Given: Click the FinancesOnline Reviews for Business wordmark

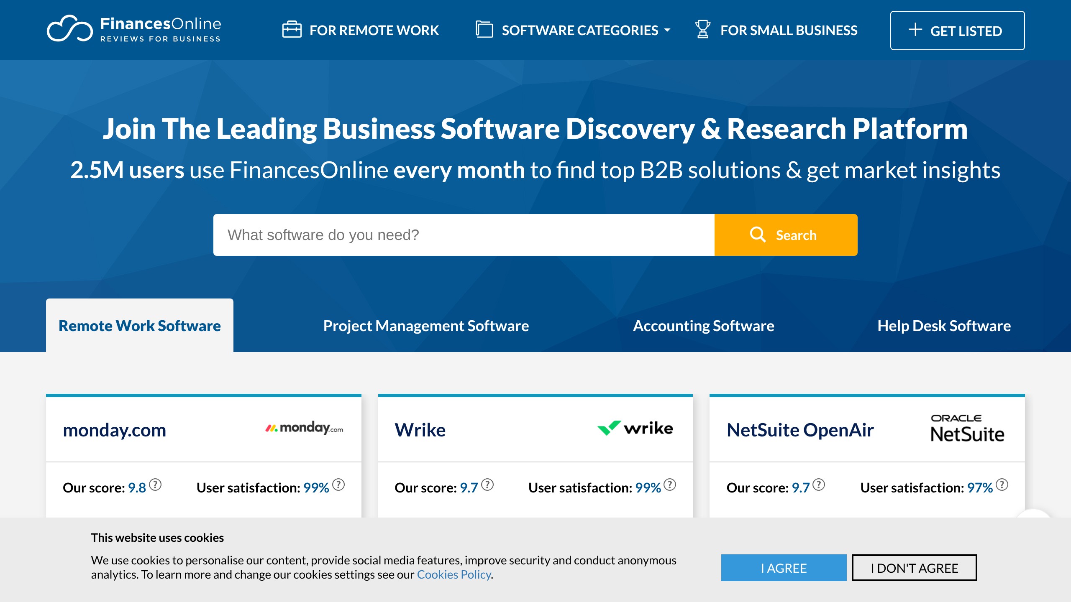Looking at the screenshot, I should [x=160, y=29].
